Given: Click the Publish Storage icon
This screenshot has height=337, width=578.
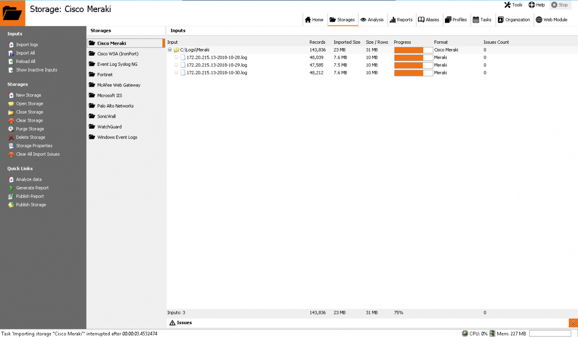Looking at the screenshot, I should tap(11, 204).
